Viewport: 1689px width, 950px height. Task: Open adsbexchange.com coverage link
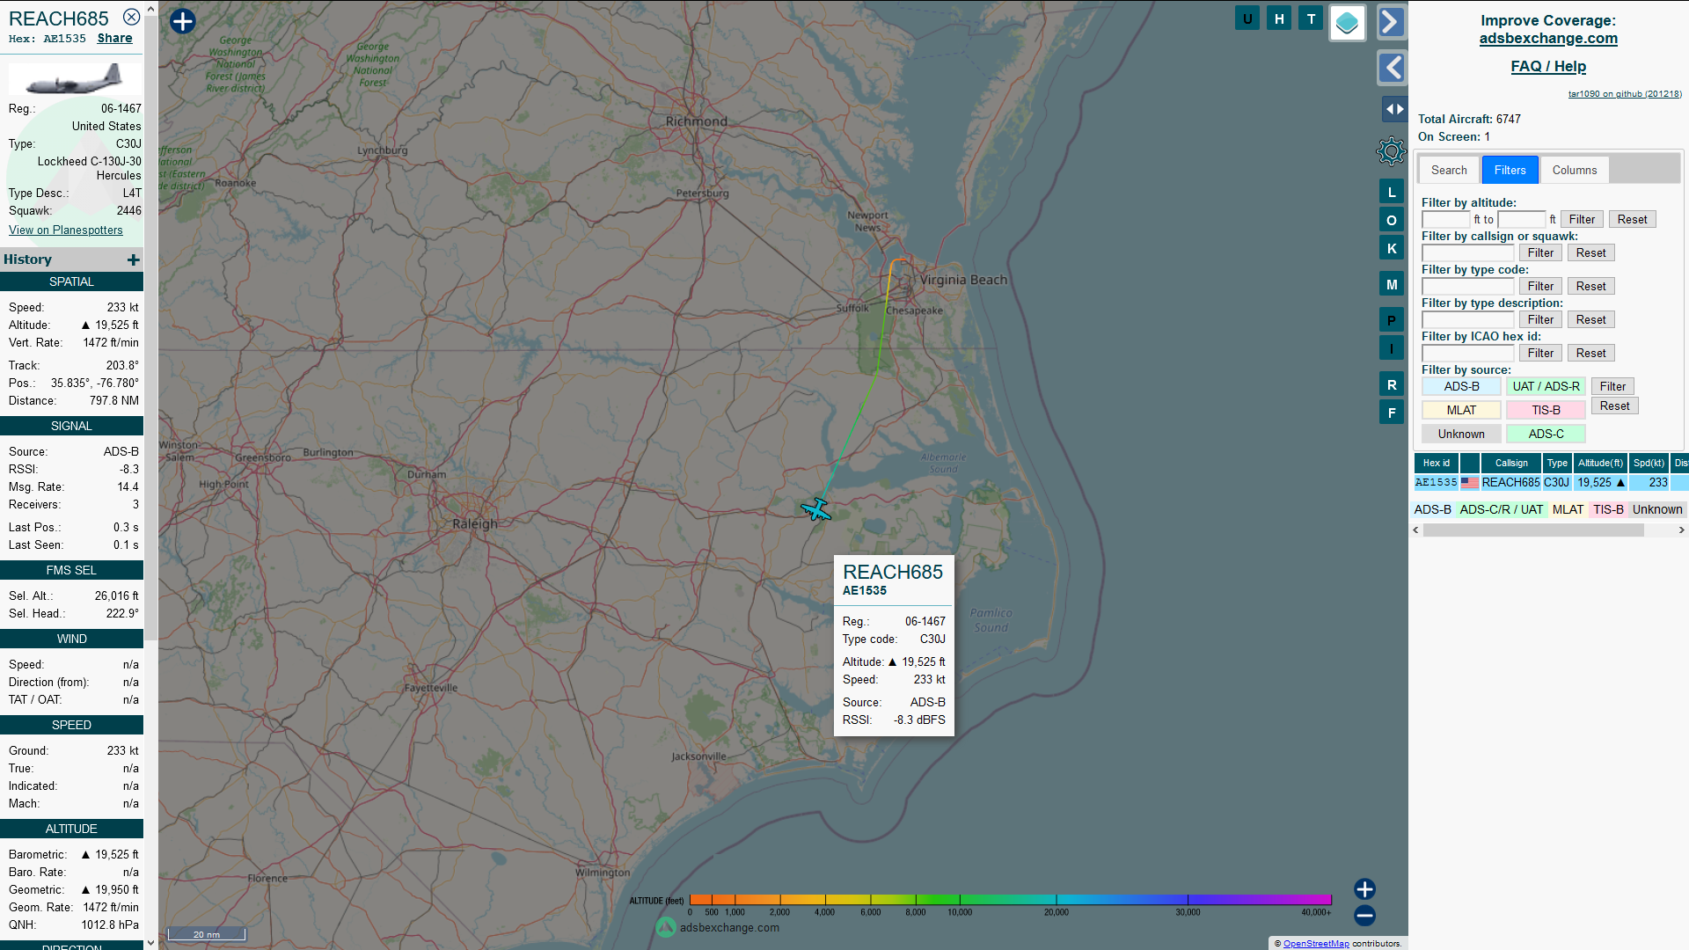pyautogui.click(x=1548, y=39)
